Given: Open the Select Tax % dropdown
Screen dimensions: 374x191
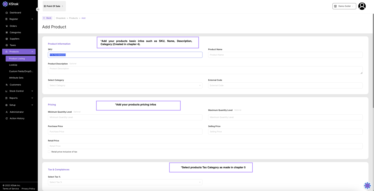Looking at the screenshot, I should click(x=125, y=182).
